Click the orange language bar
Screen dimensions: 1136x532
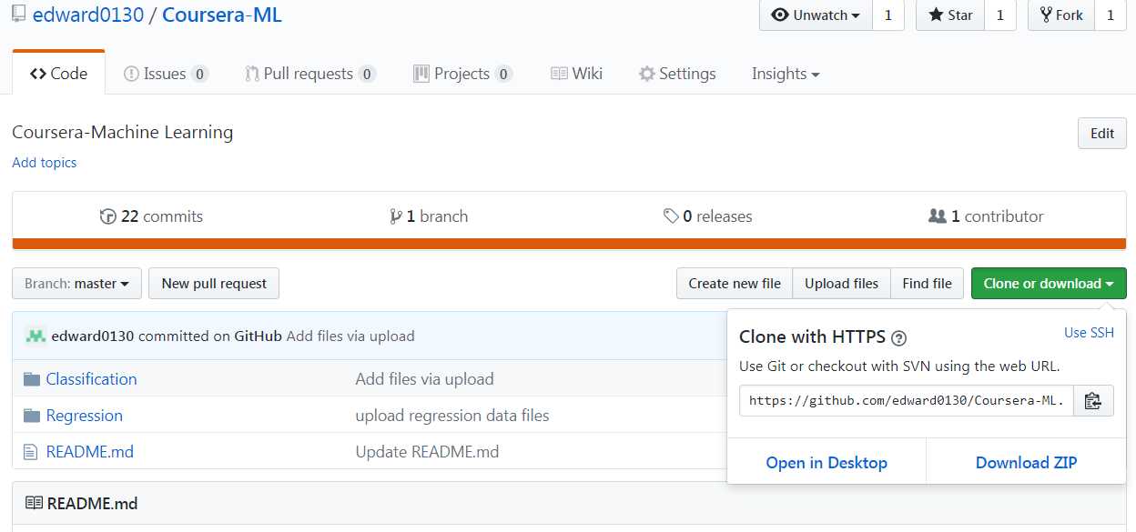[569, 244]
